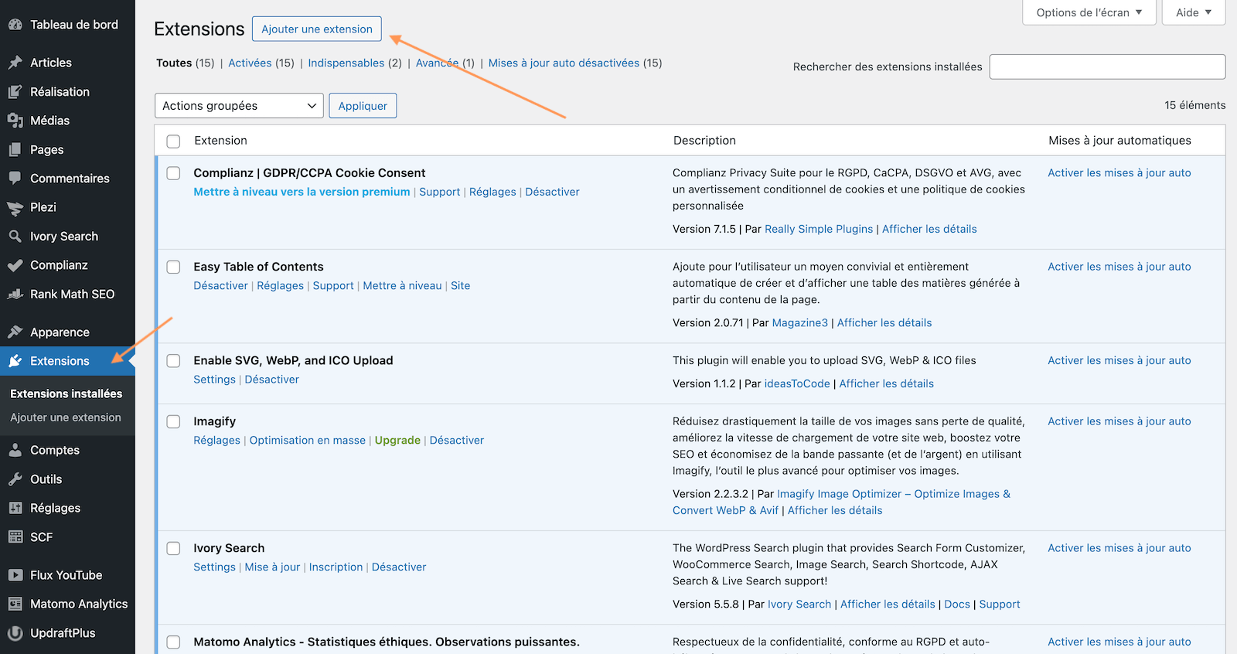The width and height of the screenshot is (1237, 654).
Task: Click the Ajouter une extension button
Action: pyautogui.click(x=317, y=29)
